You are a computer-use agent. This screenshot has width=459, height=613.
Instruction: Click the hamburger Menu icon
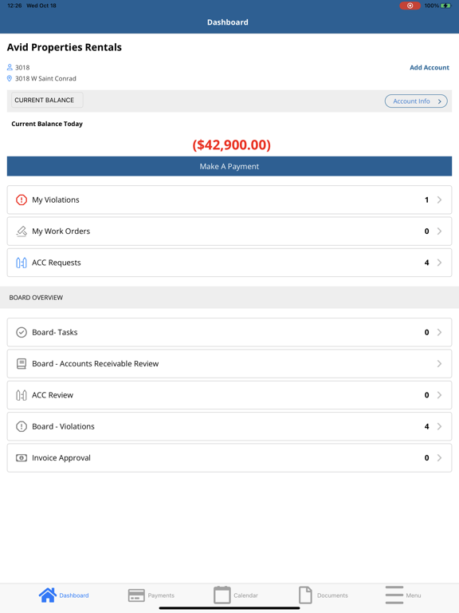tap(394, 595)
